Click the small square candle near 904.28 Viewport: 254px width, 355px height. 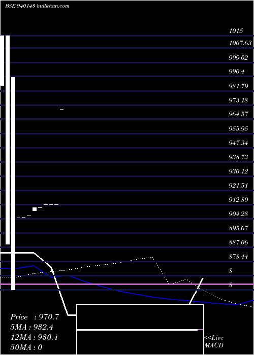click(x=35, y=209)
